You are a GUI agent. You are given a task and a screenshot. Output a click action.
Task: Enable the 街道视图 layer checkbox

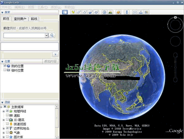7,124
